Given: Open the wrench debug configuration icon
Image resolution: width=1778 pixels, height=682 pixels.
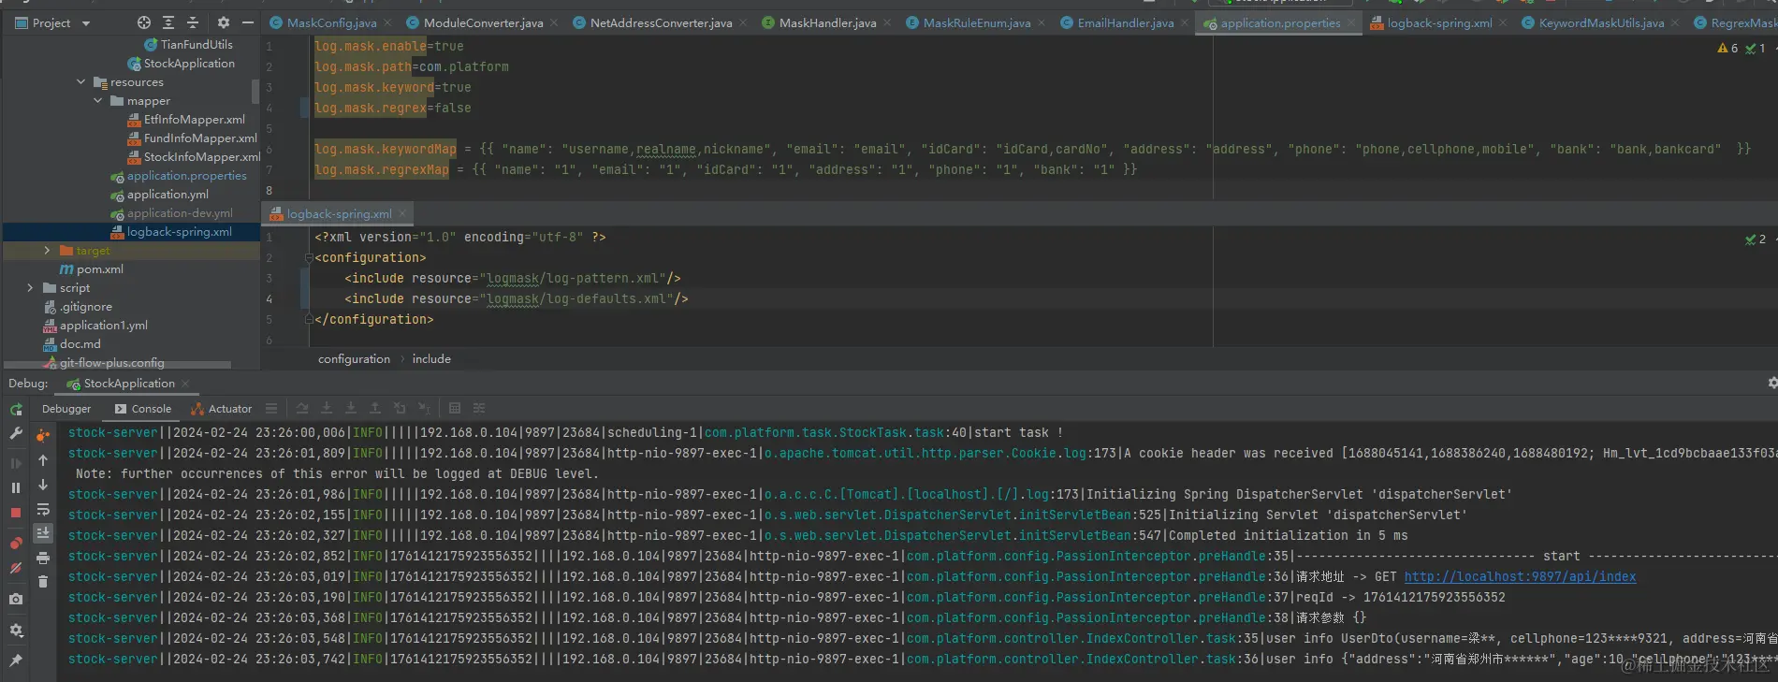Looking at the screenshot, I should 16,434.
